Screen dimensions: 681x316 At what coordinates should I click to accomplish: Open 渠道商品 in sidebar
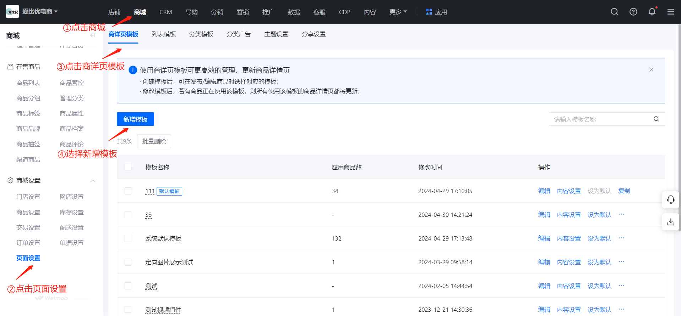pyautogui.click(x=28, y=159)
